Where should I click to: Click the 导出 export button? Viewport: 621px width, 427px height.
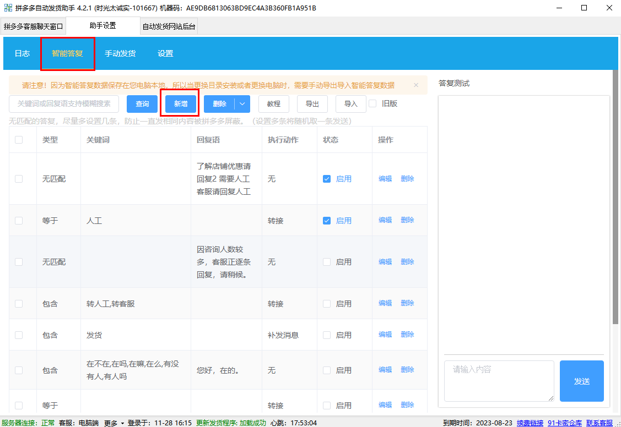pos(312,104)
